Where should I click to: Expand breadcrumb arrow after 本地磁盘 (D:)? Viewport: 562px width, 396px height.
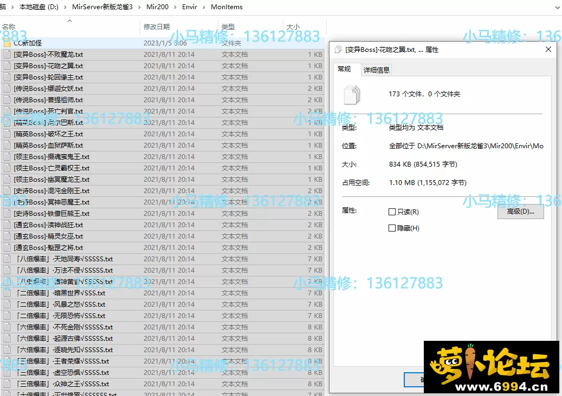pyautogui.click(x=65, y=7)
